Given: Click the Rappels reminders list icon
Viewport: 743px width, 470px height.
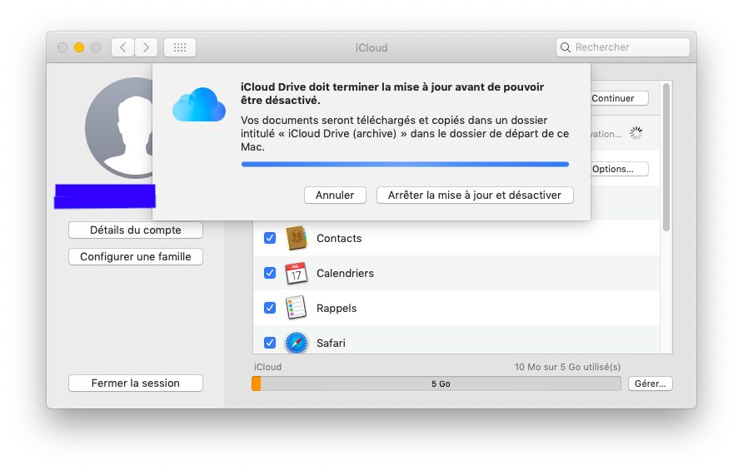Looking at the screenshot, I should pos(297,308).
